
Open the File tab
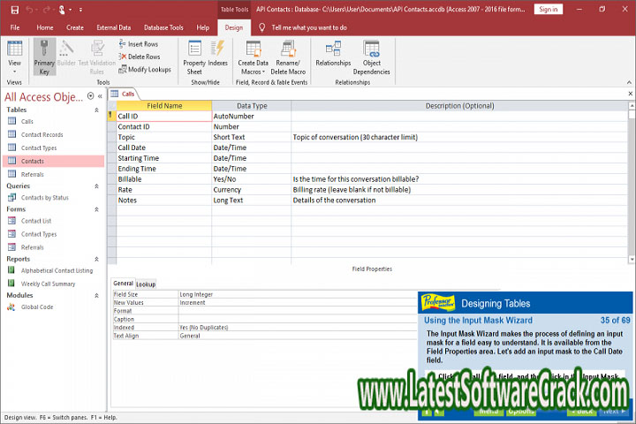tap(15, 27)
